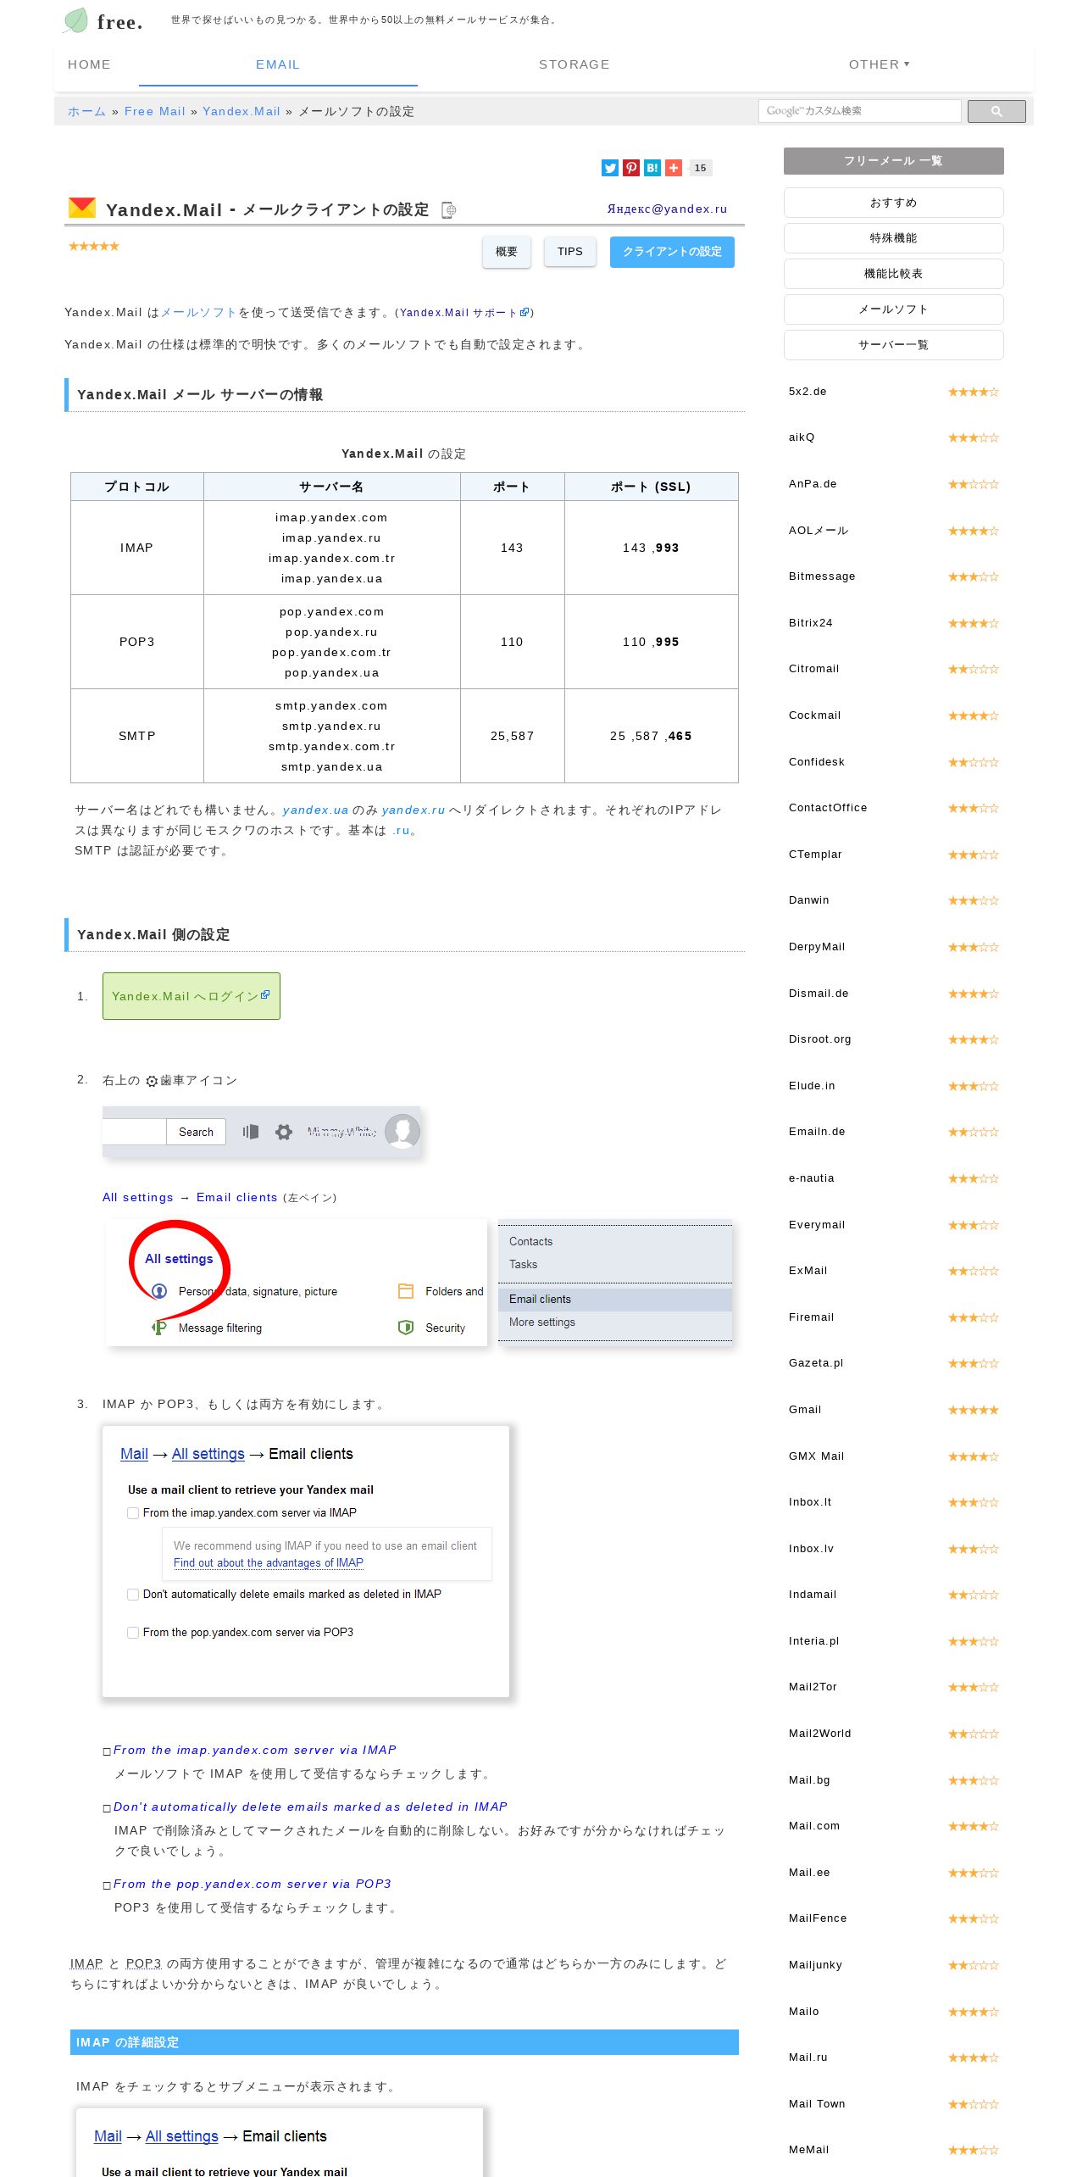Click the device icon beside the page title
Viewport: 1088px width, 2177px height.
click(x=449, y=210)
